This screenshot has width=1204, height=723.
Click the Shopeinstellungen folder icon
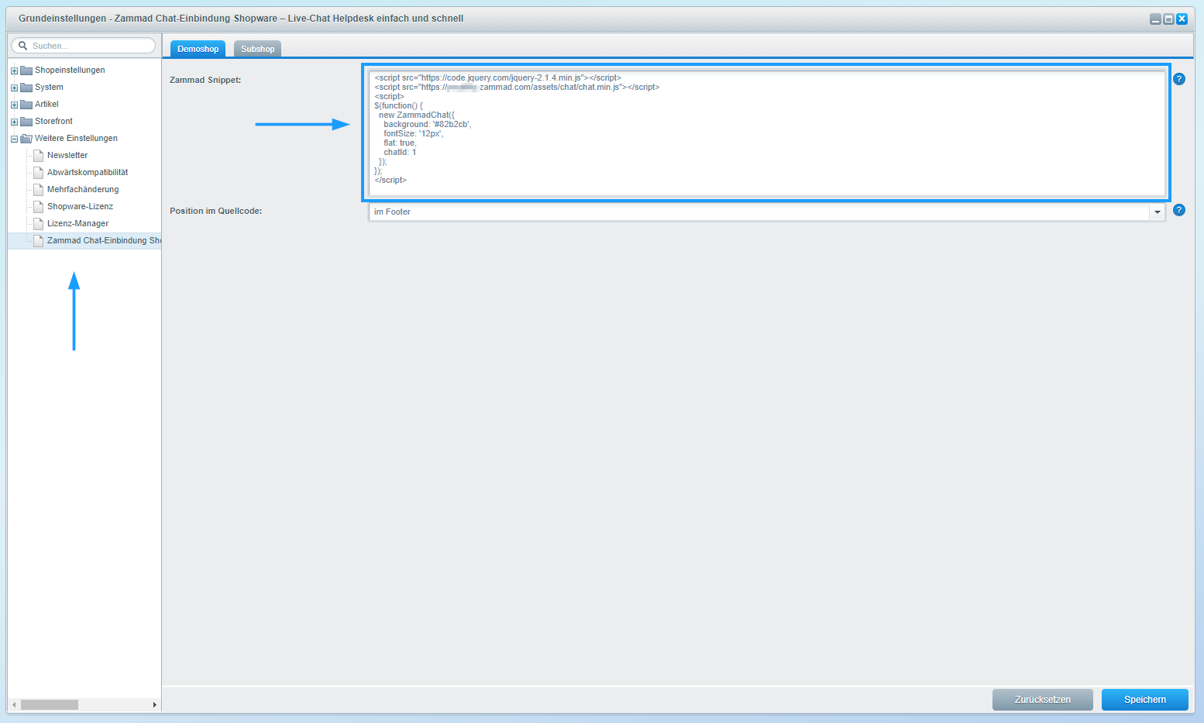point(26,70)
